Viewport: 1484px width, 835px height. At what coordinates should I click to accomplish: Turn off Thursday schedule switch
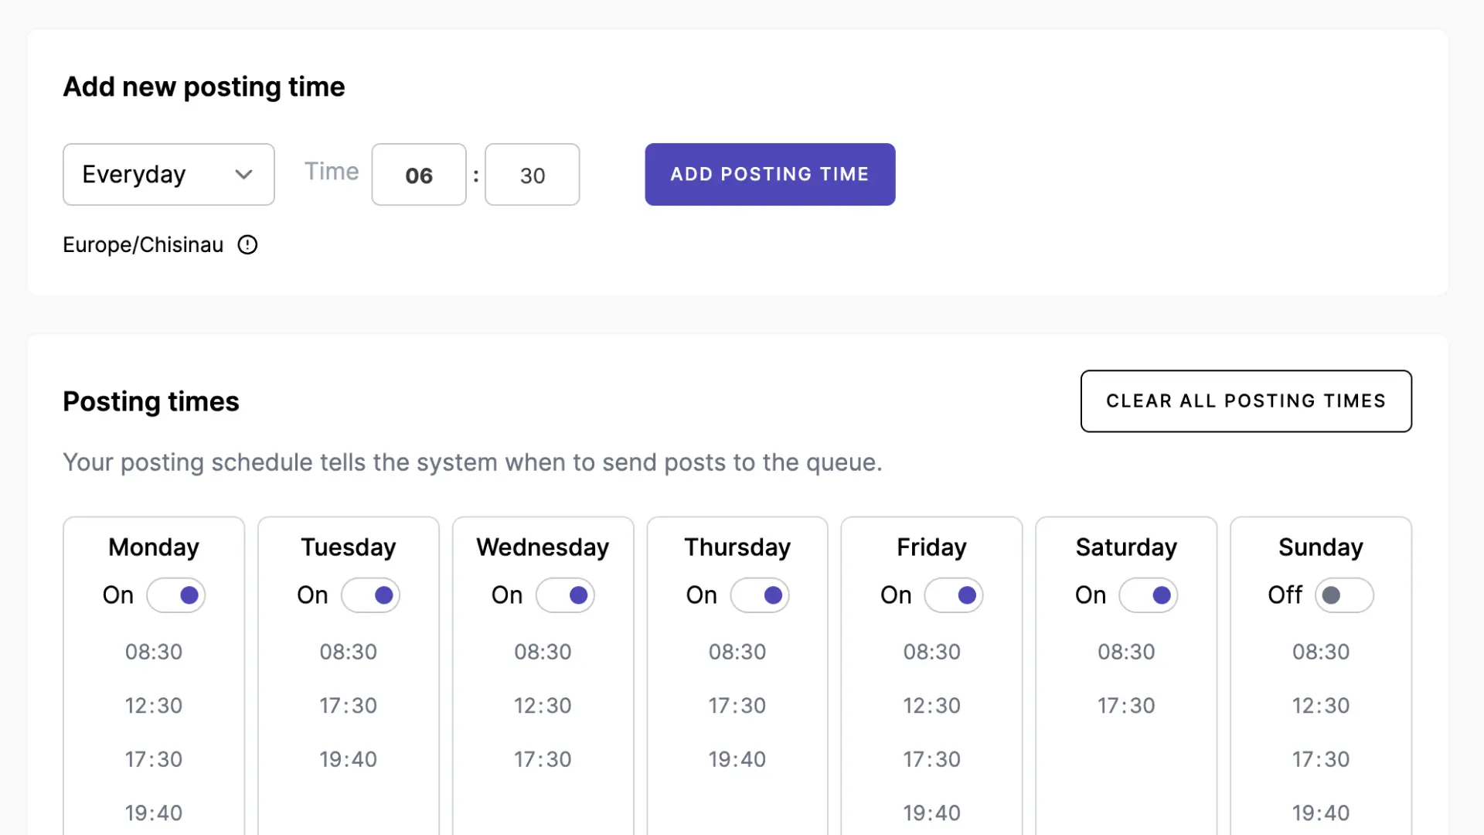761,595
